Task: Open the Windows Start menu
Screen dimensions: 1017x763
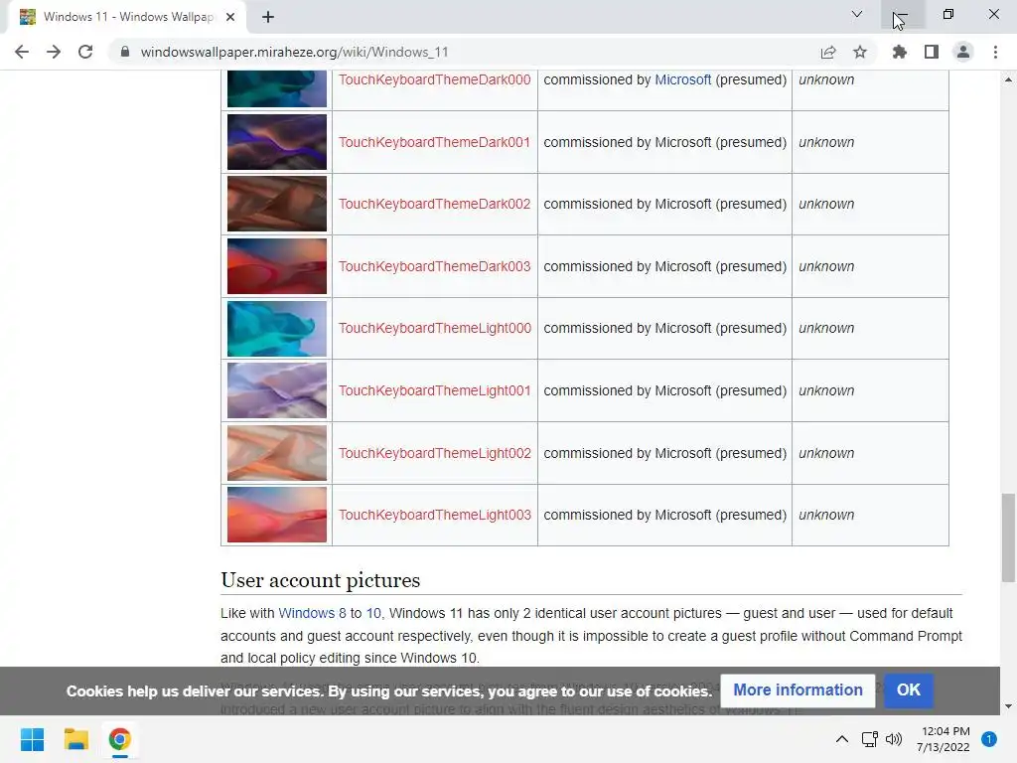Action: point(33,739)
